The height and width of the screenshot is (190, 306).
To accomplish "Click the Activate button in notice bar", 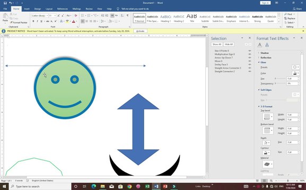I will tap(140, 31).
